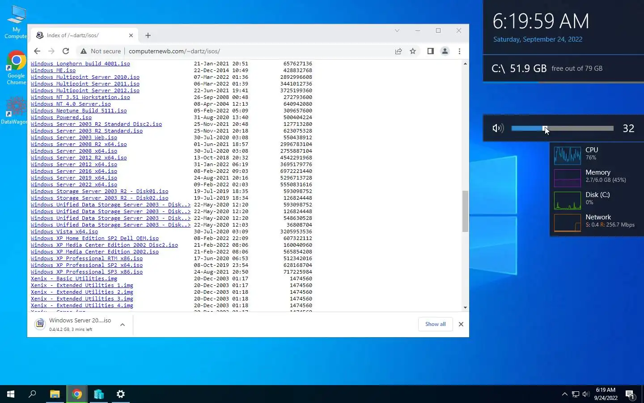This screenshot has height=403, width=644.
Task: Open the Not secure site info
Action: point(101,51)
